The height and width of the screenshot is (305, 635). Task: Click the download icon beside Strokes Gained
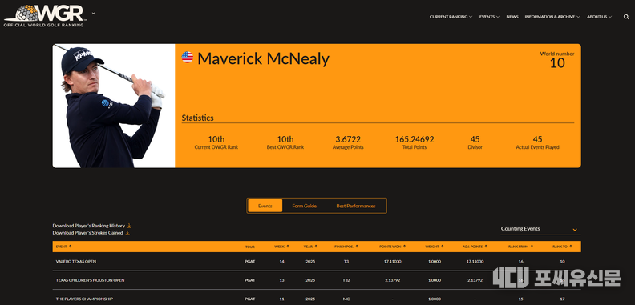tap(127, 233)
